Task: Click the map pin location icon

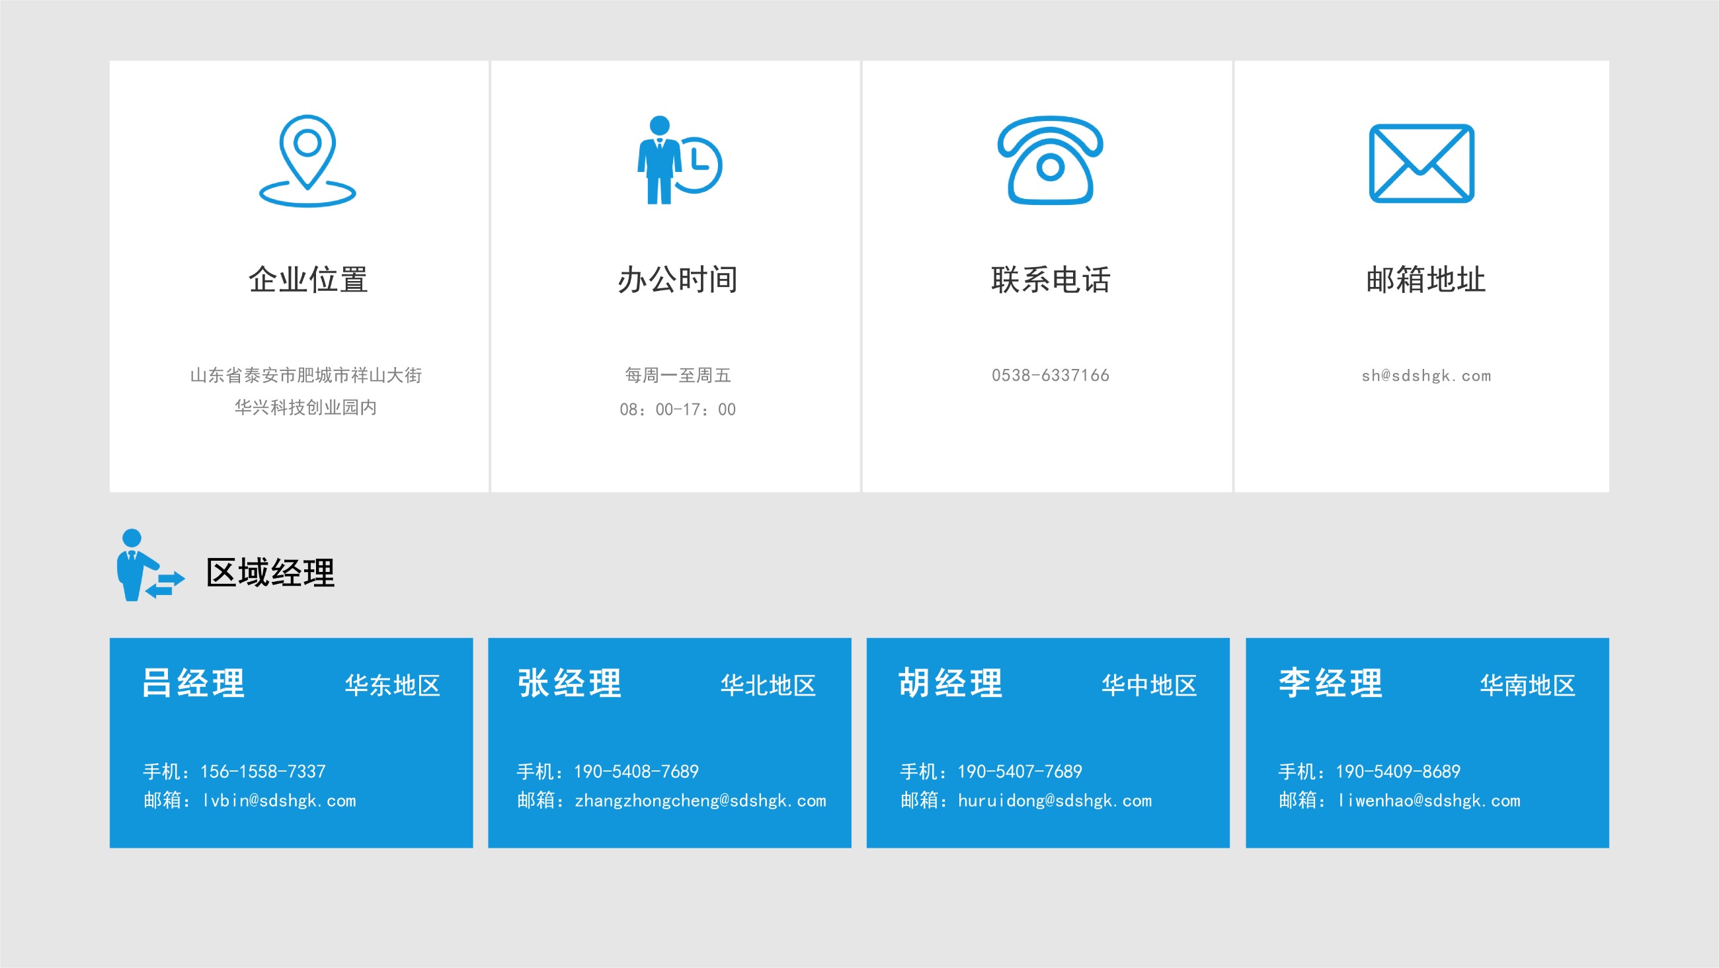Action: tap(307, 160)
